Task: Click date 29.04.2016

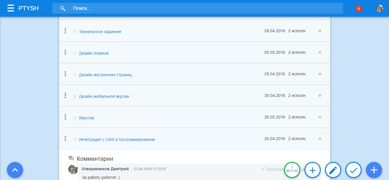Action: point(275,74)
